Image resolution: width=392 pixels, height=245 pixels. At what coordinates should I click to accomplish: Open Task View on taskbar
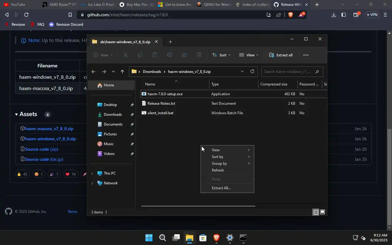tap(176, 238)
